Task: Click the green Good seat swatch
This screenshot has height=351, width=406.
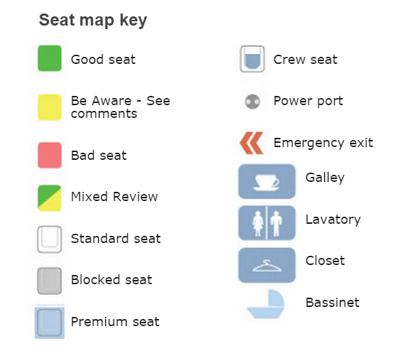Action: click(50, 58)
